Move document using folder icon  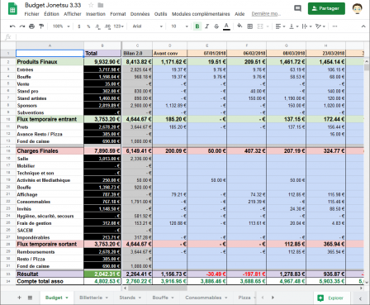tap(101, 5)
